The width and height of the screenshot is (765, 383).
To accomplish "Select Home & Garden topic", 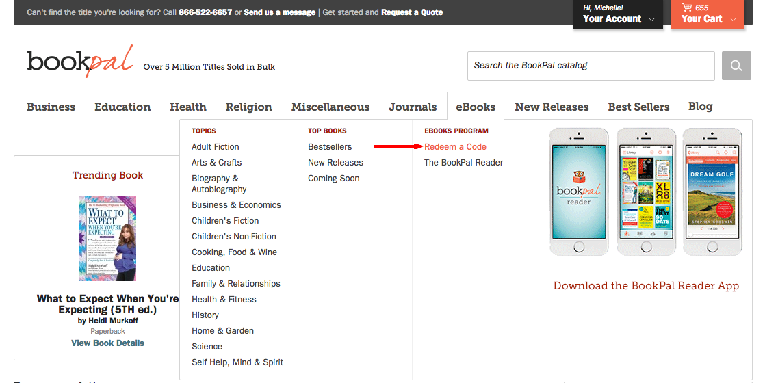I will coord(222,331).
